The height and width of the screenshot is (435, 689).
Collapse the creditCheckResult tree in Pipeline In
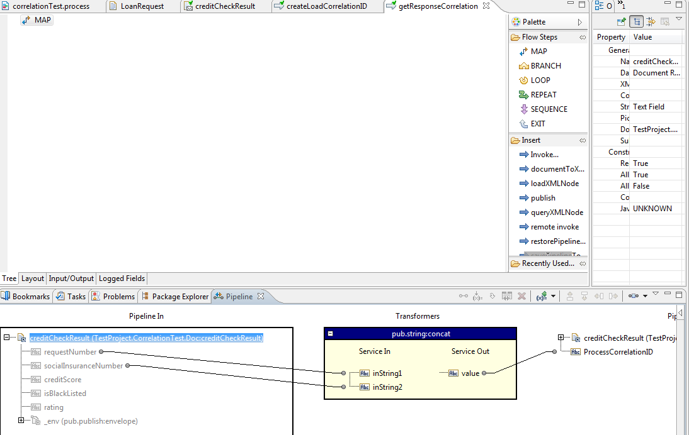click(x=6, y=338)
